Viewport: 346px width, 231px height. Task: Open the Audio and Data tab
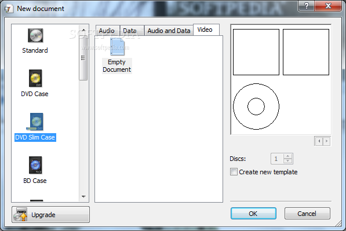pos(169,31)
